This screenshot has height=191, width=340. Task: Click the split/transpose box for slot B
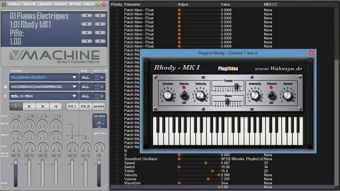point(99,87)
